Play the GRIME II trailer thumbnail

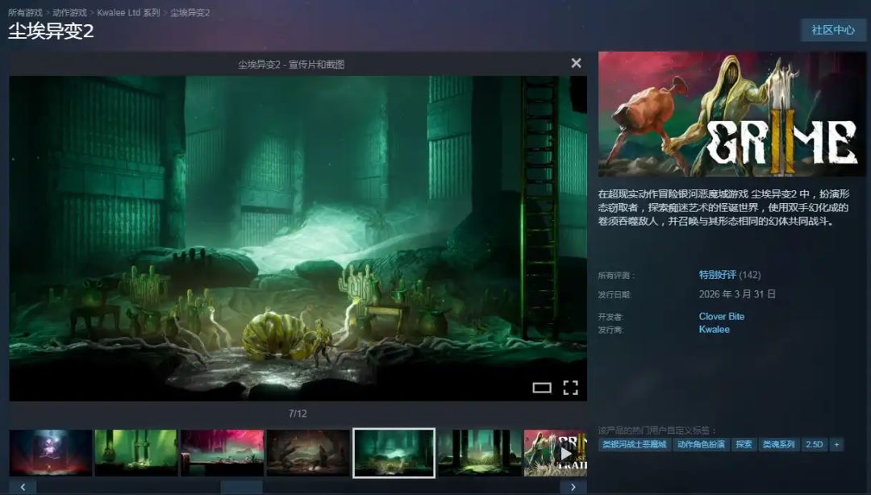click(556, 453)
